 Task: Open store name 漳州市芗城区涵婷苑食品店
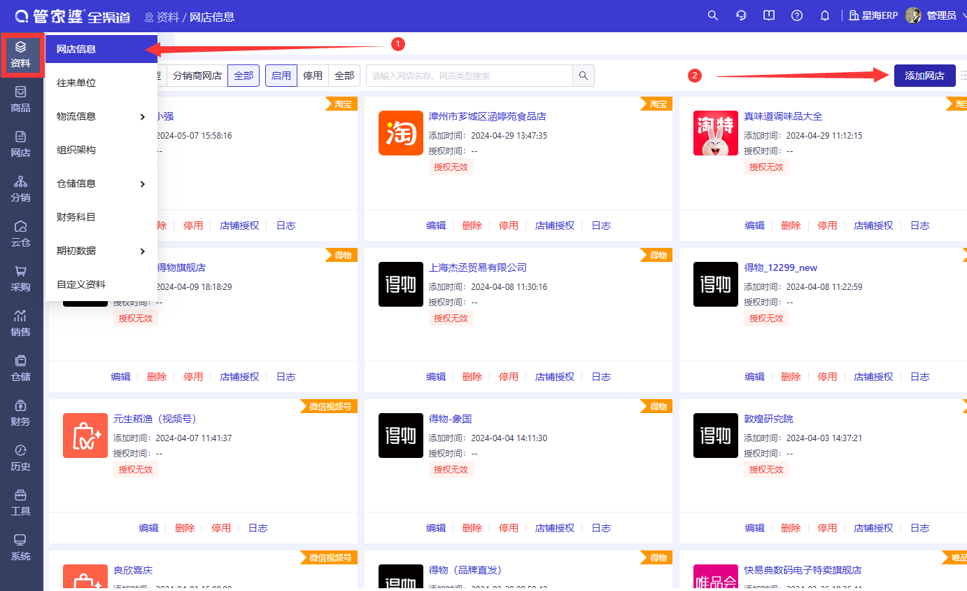click(x=487, y=116)
